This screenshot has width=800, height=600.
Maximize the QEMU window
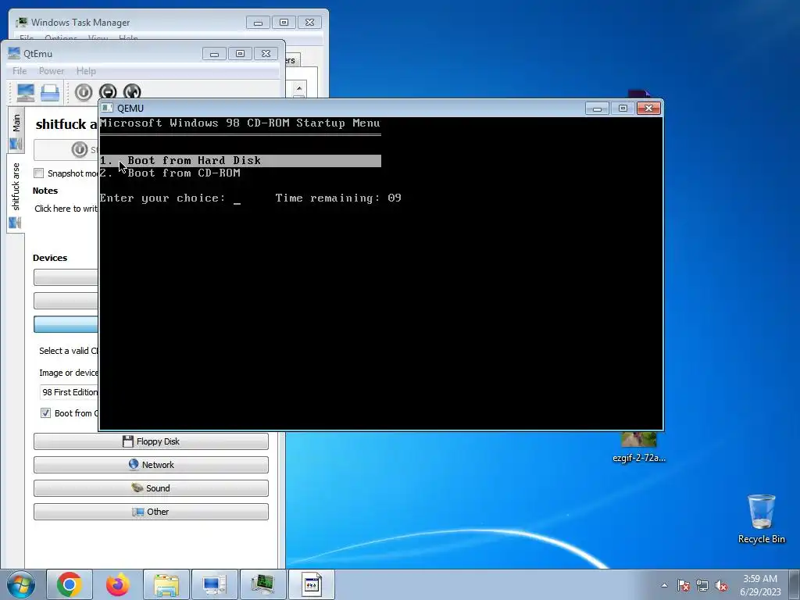pyautogui.click(x=623, y=108)
